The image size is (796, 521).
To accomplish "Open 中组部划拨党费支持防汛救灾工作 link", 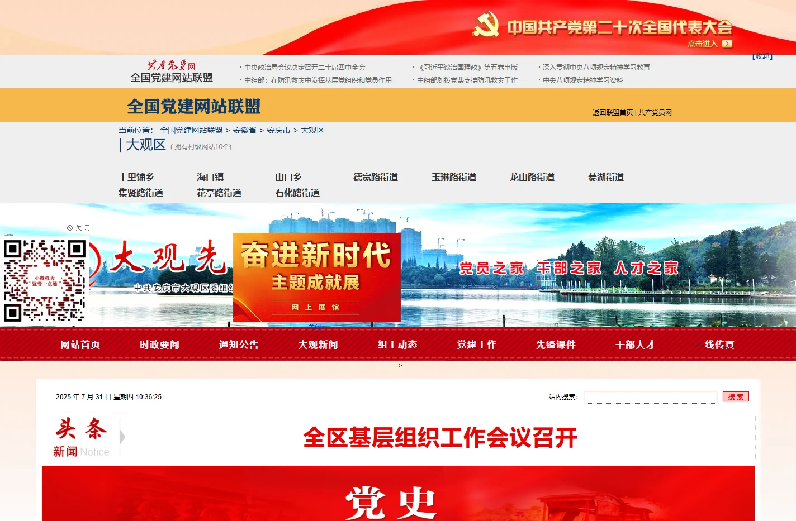I will coord(467,80).
